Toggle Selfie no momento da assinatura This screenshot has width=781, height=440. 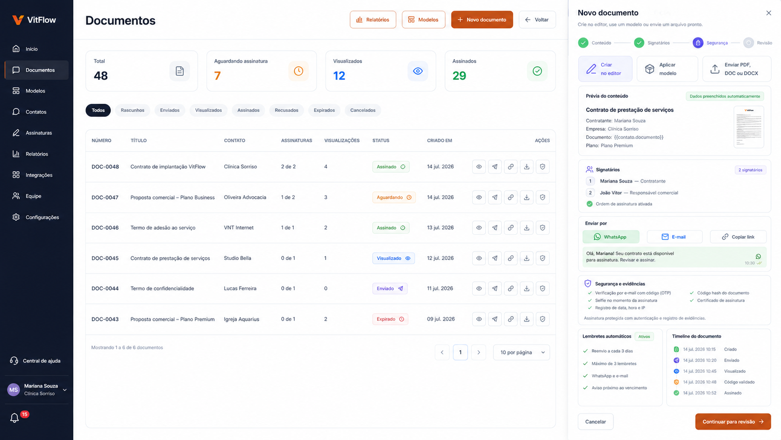(x=590, y=301)
